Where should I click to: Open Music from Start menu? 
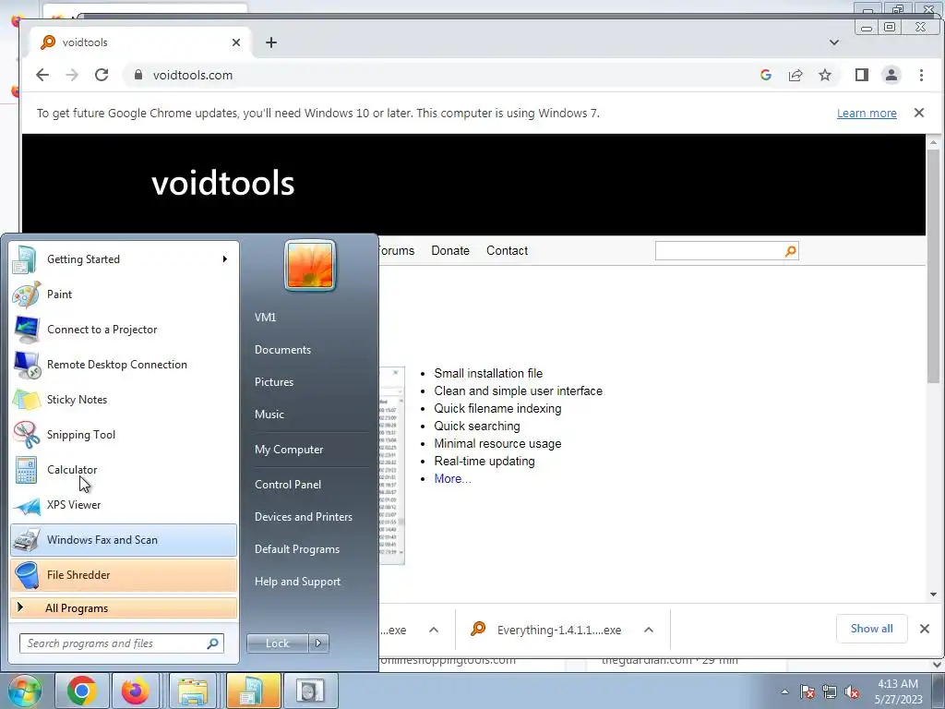pos(269,415)
